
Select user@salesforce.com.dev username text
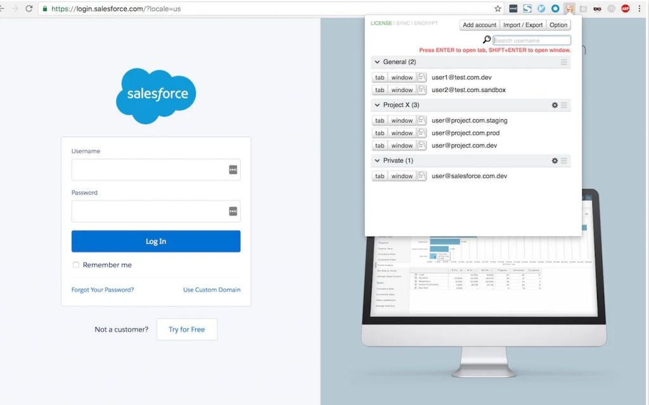tap(469, 176)
